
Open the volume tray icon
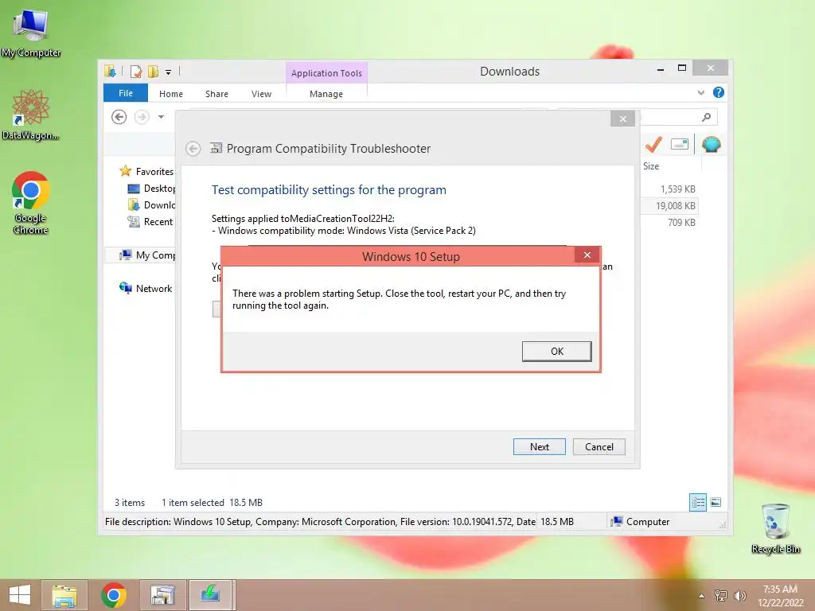(739, 596)
